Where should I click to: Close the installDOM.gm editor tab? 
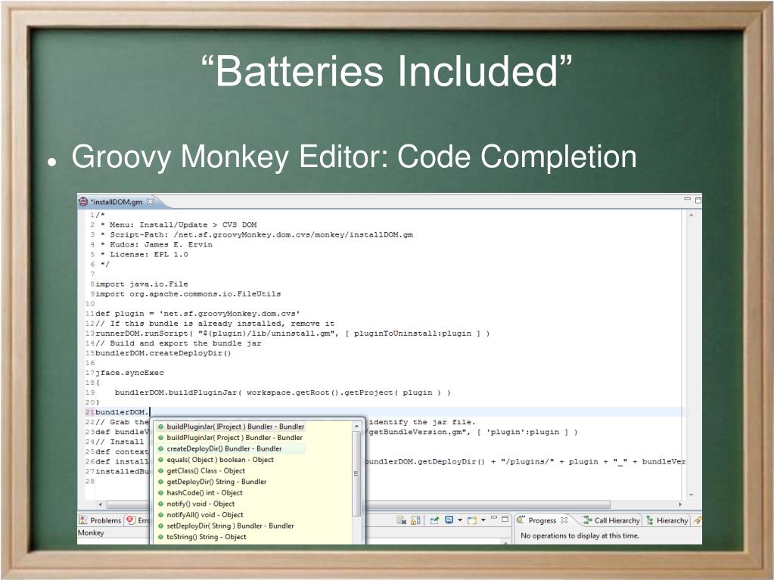[151, 201]
